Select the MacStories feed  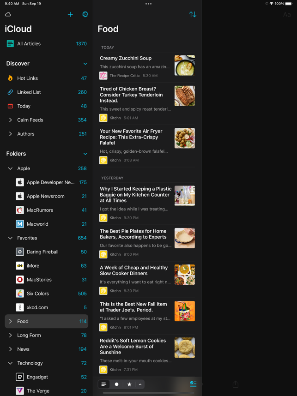point(47,280)
